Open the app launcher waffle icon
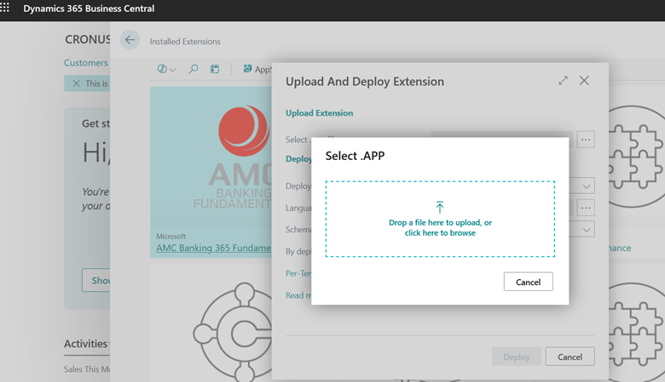The image size is (665, 382). 6,7
